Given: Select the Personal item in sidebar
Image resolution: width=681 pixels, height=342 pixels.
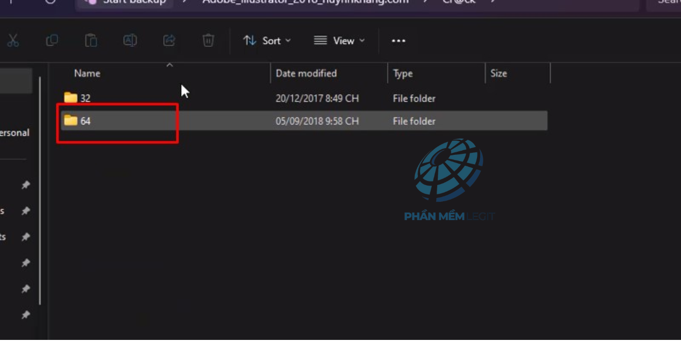Looking at the screenshot, I should tap(15, 133).
